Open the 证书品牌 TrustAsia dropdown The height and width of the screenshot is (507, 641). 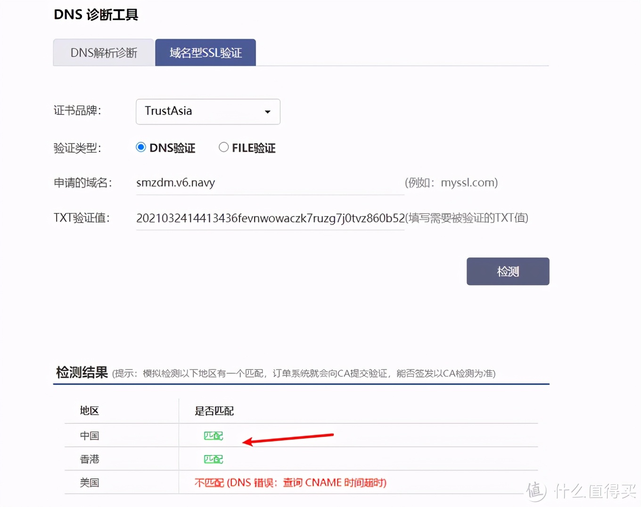coord(208,112)
